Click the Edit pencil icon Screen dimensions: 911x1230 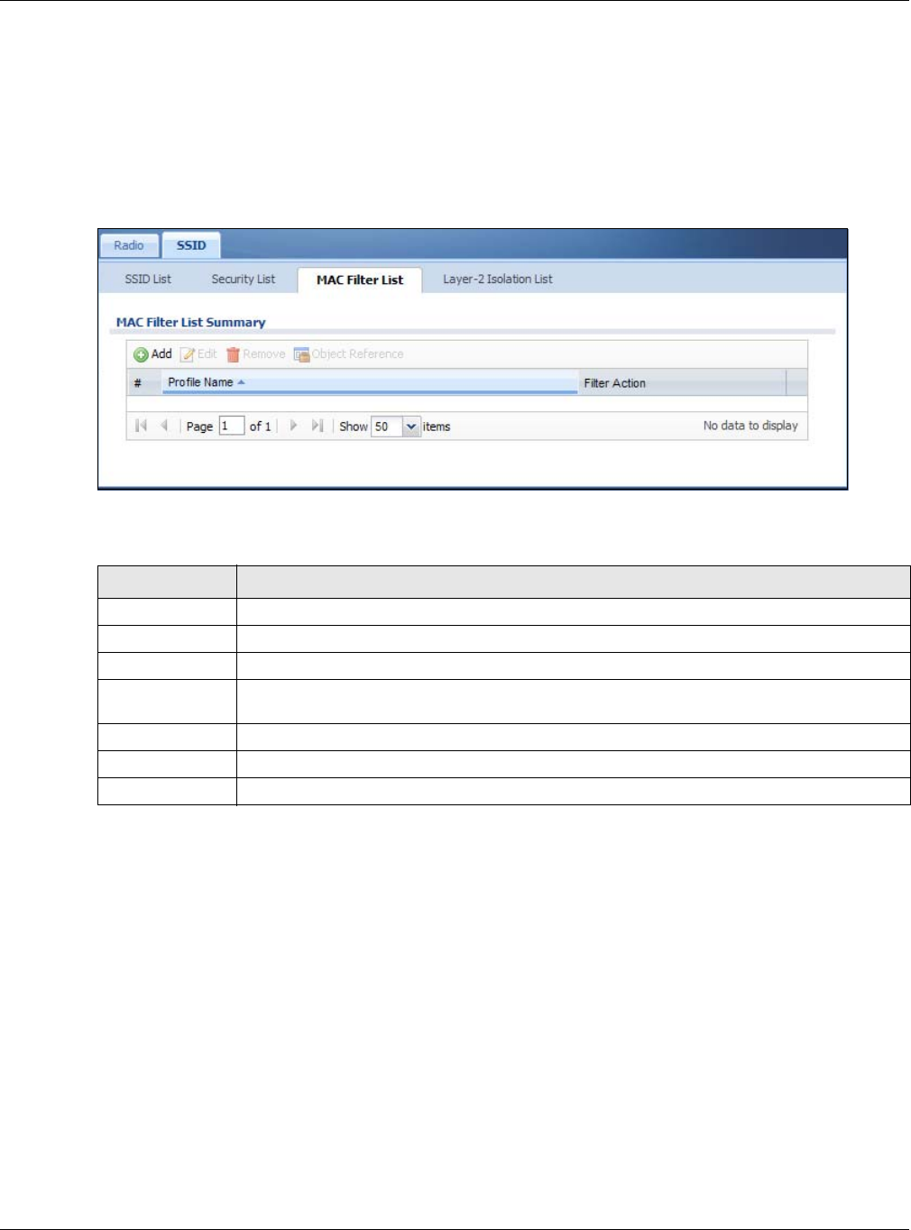point(188,354)
